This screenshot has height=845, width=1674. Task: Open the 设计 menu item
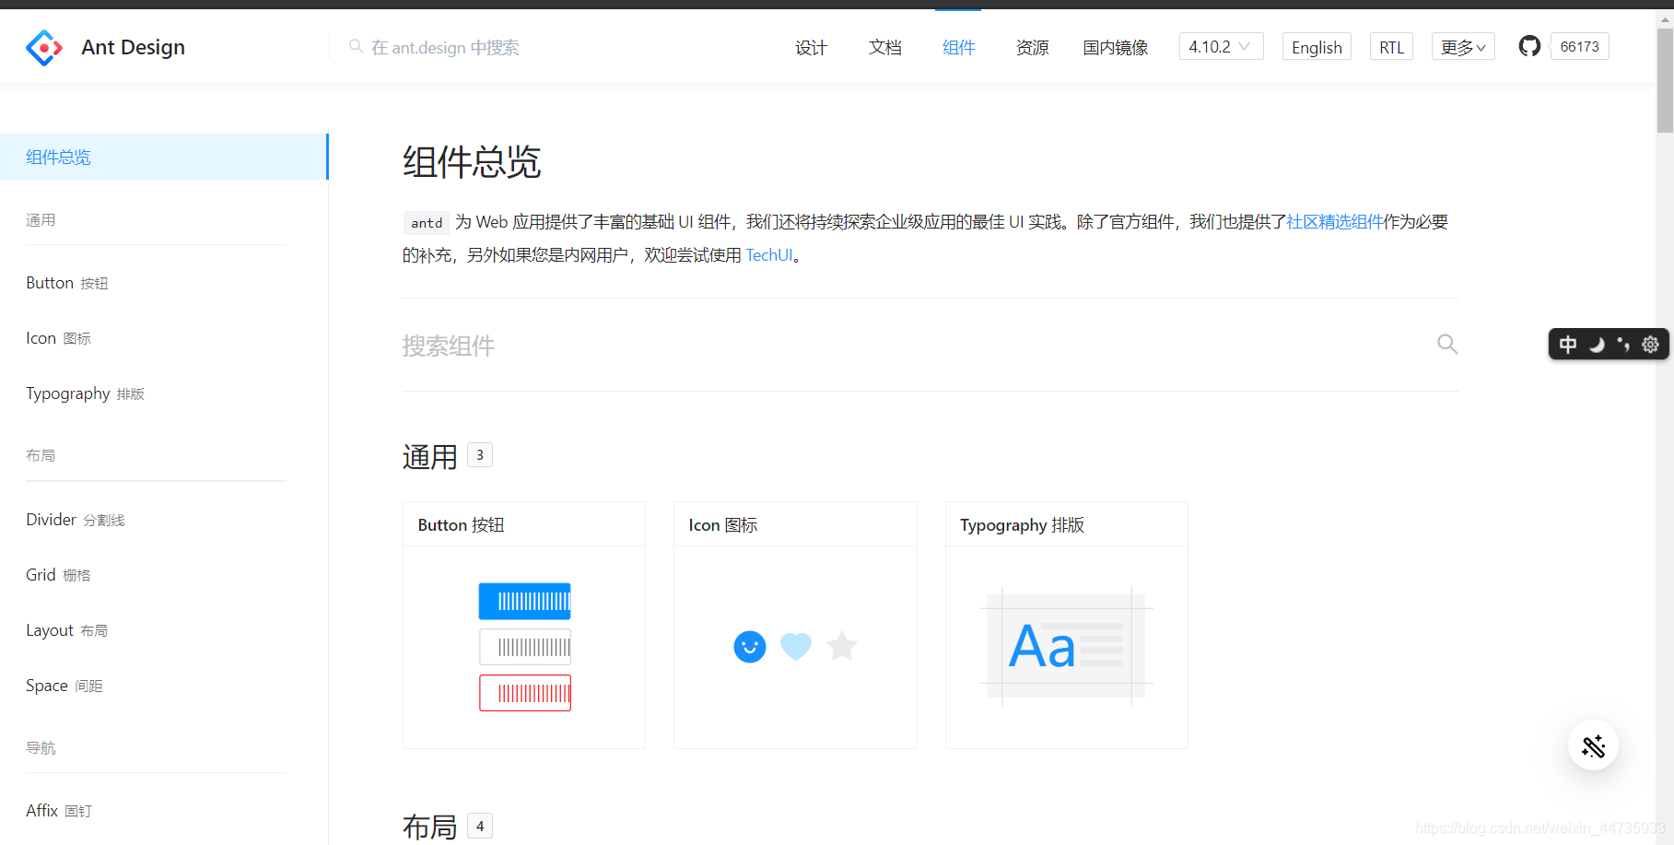click(811, 47)
